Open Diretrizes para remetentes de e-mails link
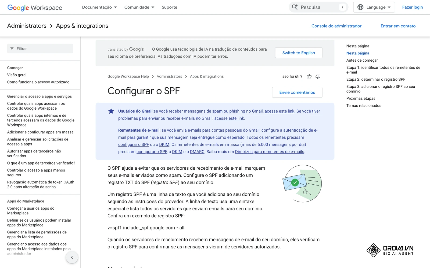 tap(270, 152)
